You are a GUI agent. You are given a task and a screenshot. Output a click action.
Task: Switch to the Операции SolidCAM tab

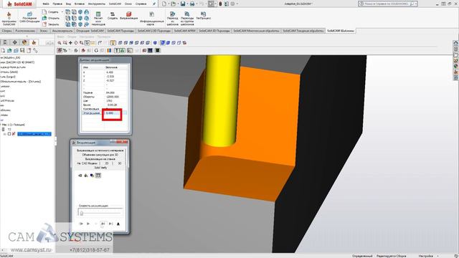point(90,31)
